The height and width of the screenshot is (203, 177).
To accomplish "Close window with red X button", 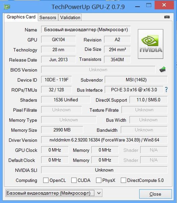I will (x=164, y=5).
